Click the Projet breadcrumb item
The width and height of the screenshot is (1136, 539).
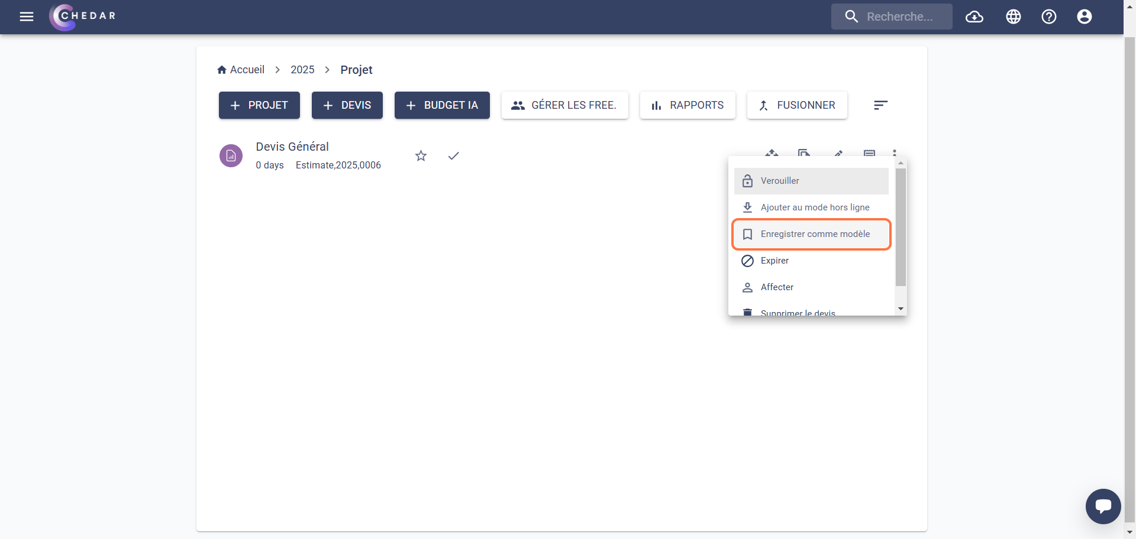[356, 70]
